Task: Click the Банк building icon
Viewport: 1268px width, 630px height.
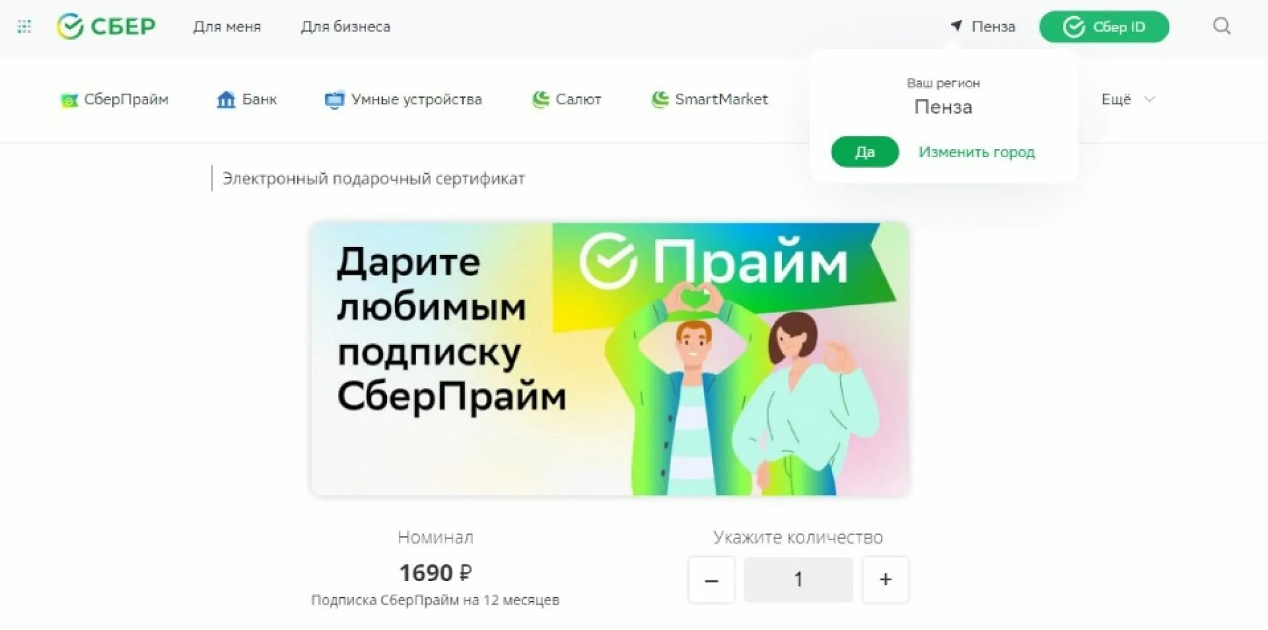Action: 226,100
